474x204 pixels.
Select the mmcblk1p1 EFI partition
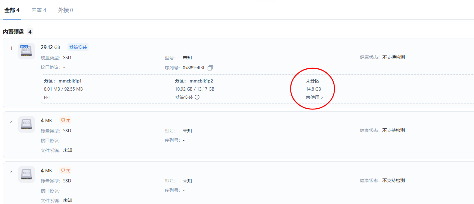coord(70,81)
